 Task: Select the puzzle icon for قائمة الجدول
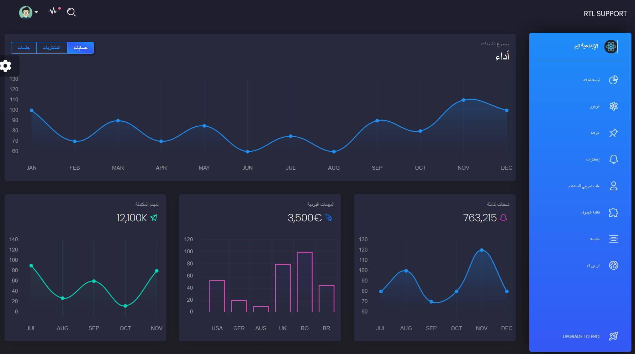(x=613, y=212)
